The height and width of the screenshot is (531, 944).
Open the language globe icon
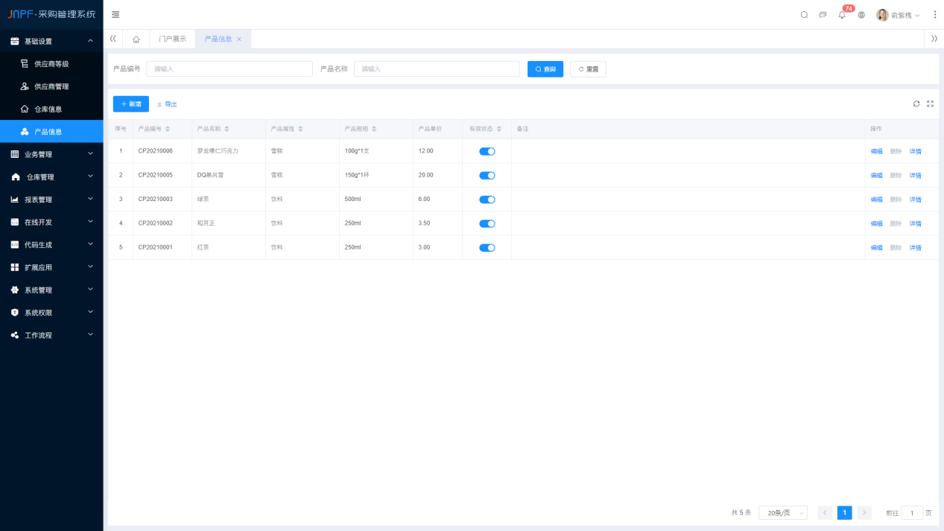861,15
